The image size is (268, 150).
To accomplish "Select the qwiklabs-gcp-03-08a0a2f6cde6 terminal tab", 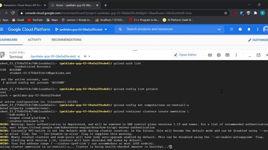I will click(53, 56).
